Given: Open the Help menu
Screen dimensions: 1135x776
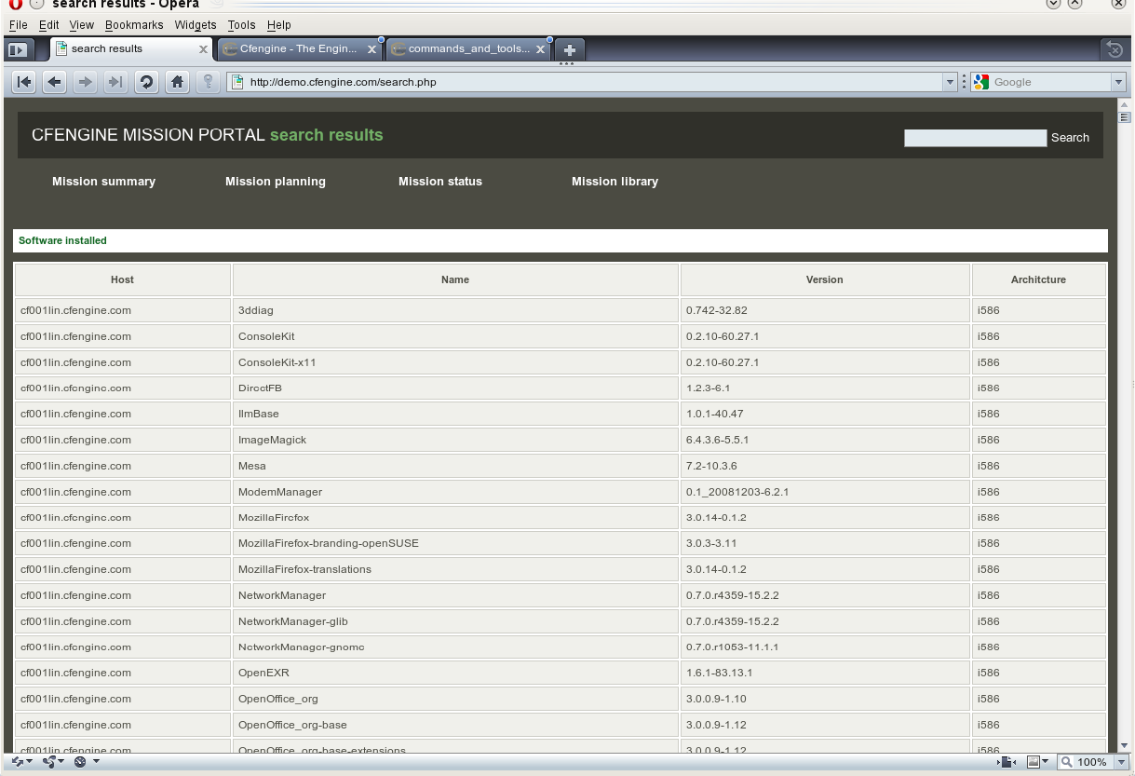Looking at the screenshot, I should coord(278,25).
